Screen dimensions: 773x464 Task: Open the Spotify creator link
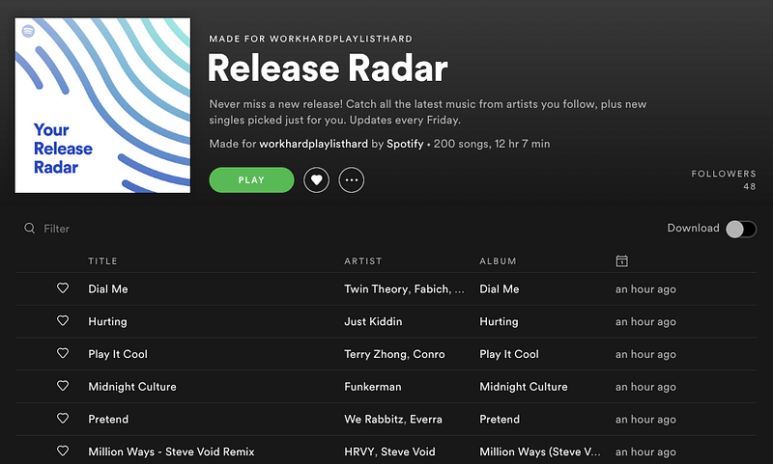[405, 144]
